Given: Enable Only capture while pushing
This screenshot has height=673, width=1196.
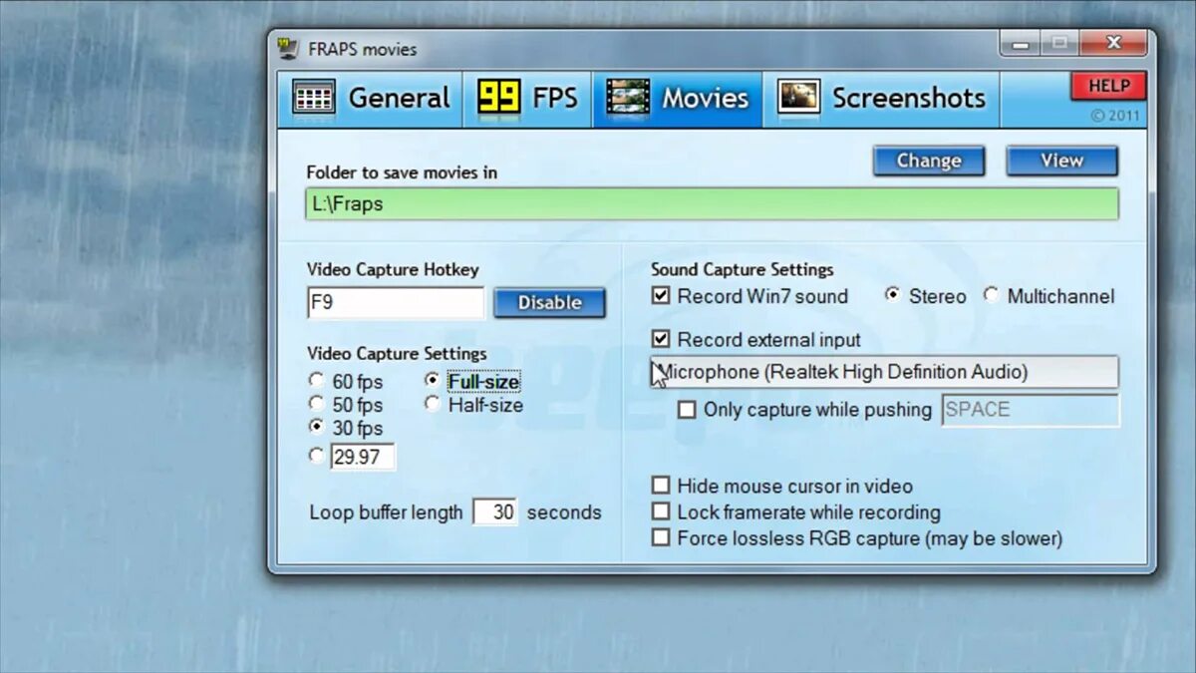Looking at the screenshot, I should [687, 410].
